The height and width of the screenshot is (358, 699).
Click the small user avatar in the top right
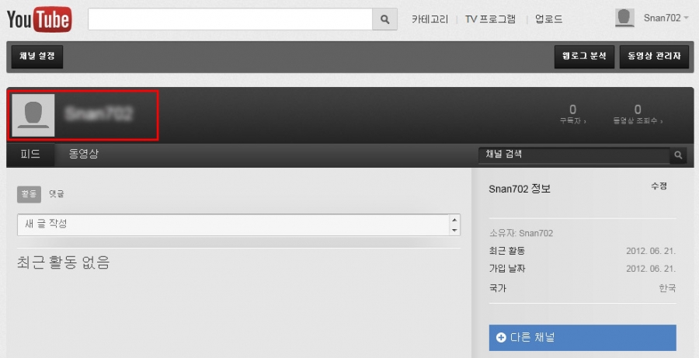(624, 19)
